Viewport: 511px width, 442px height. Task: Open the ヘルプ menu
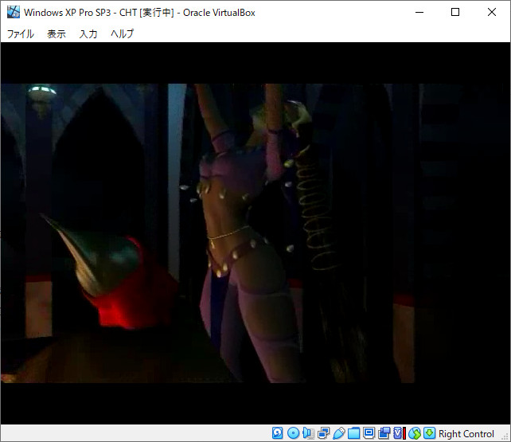click(123, 33)
